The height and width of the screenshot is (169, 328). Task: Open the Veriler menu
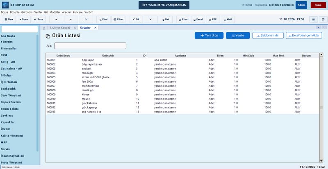pos(38,12)
